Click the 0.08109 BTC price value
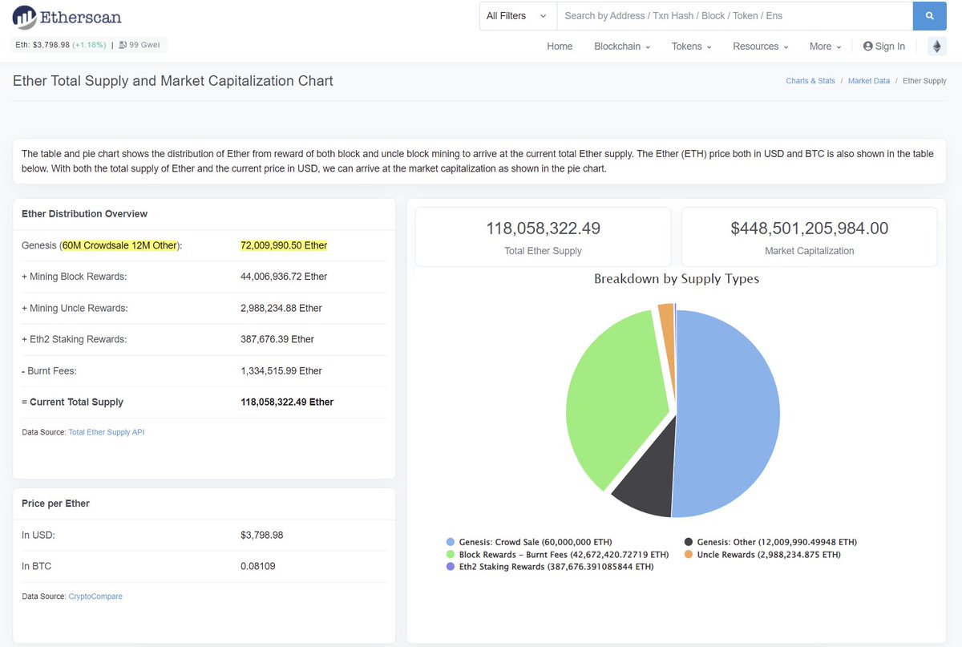The width and height of the screenshot is (962, 647). [x=256, y=567]
